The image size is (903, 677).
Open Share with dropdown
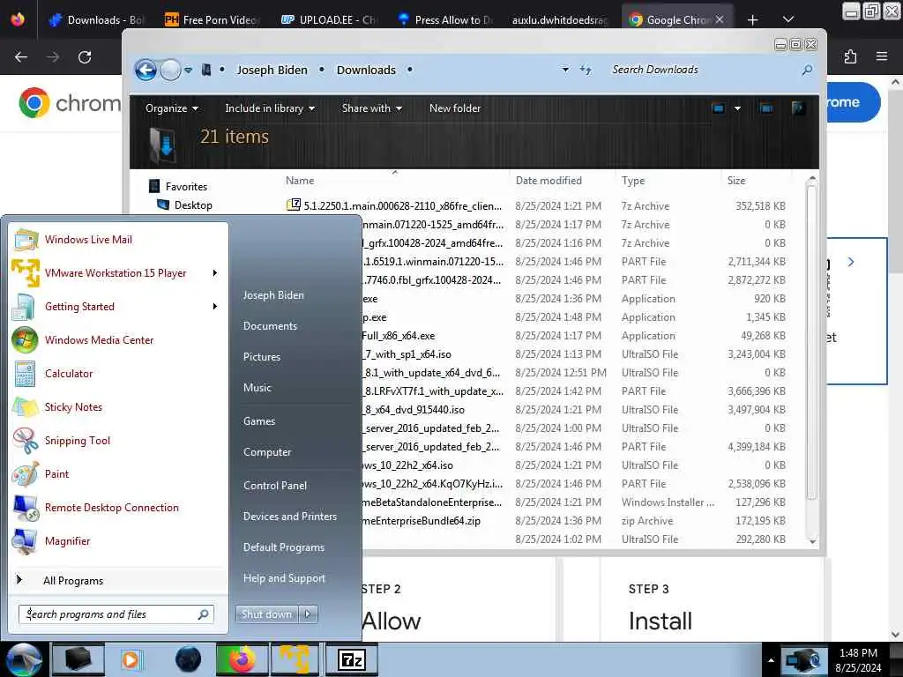(371, 108)
